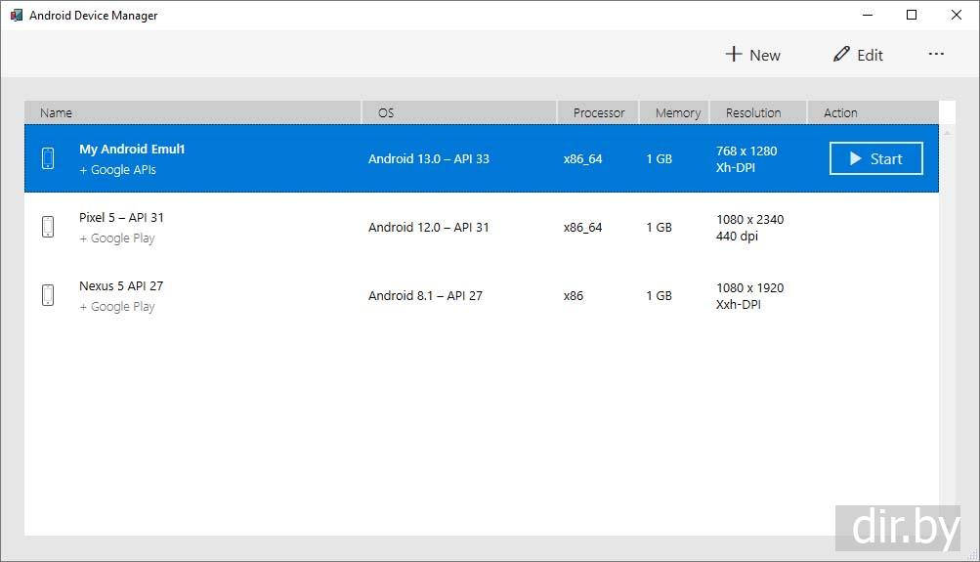Click the phone icon for My Android Emul1
980x562 pixels.
coord(48,158)
